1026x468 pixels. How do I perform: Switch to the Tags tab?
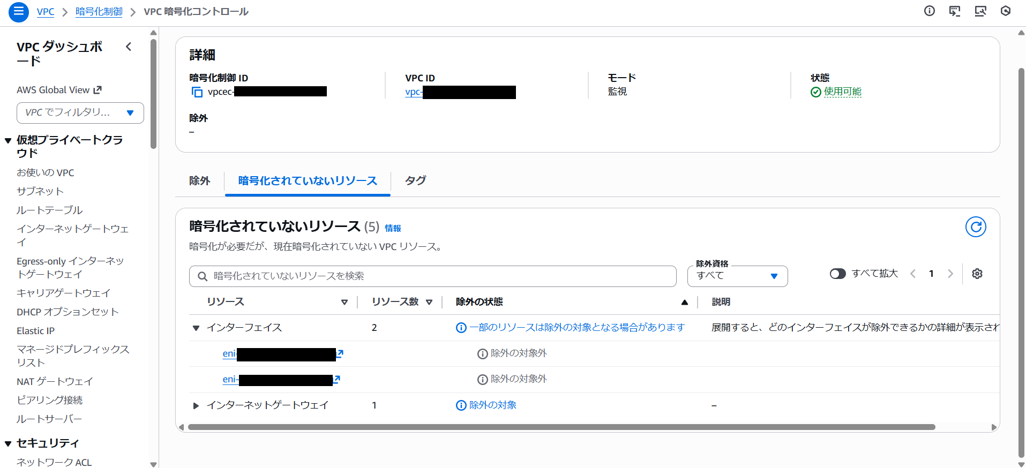pyautogui.click(x=415, y=181)
